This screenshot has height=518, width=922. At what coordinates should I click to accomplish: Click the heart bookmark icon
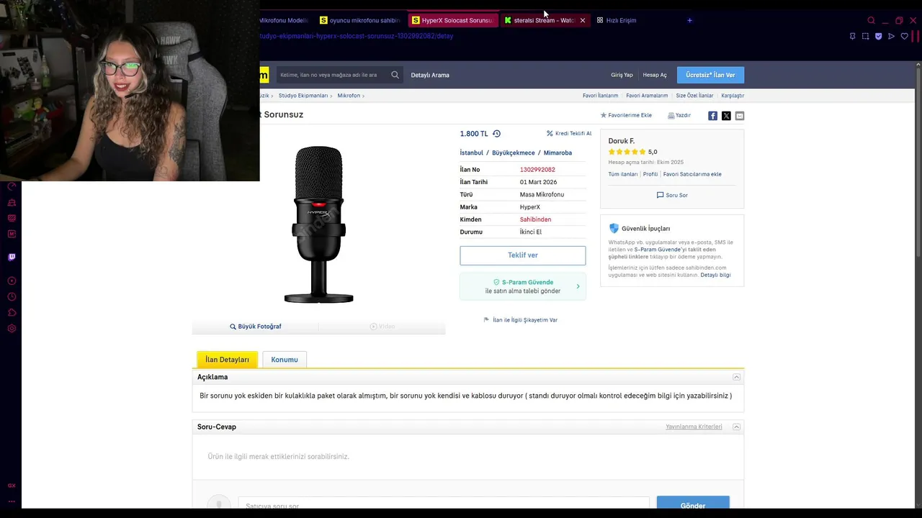pos(905,36)
